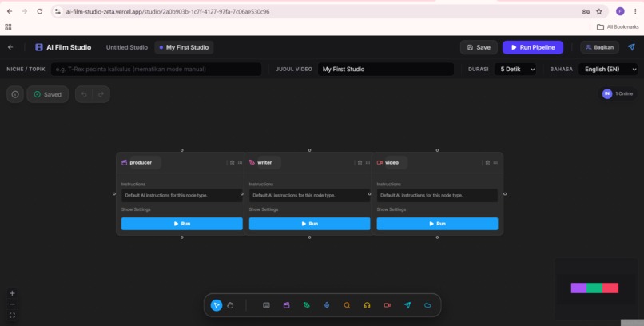This screenshot has height=326, width=644.
Task: Zoom in on the canvas
Action: point(12,293)
